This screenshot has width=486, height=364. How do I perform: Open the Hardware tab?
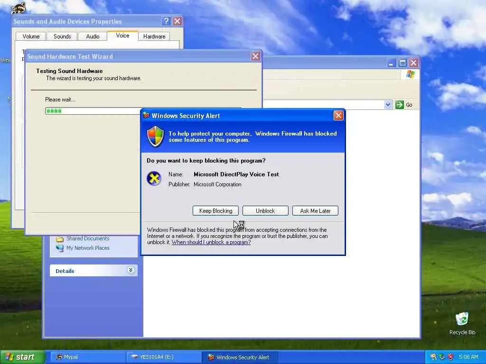tap(154, 36)
